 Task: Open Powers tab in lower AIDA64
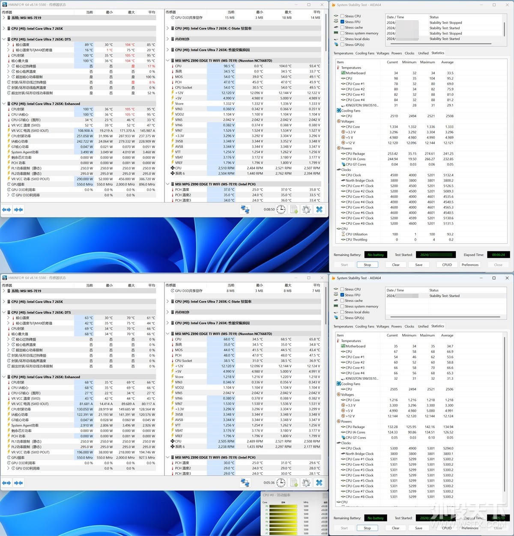(x=397, y=327)
